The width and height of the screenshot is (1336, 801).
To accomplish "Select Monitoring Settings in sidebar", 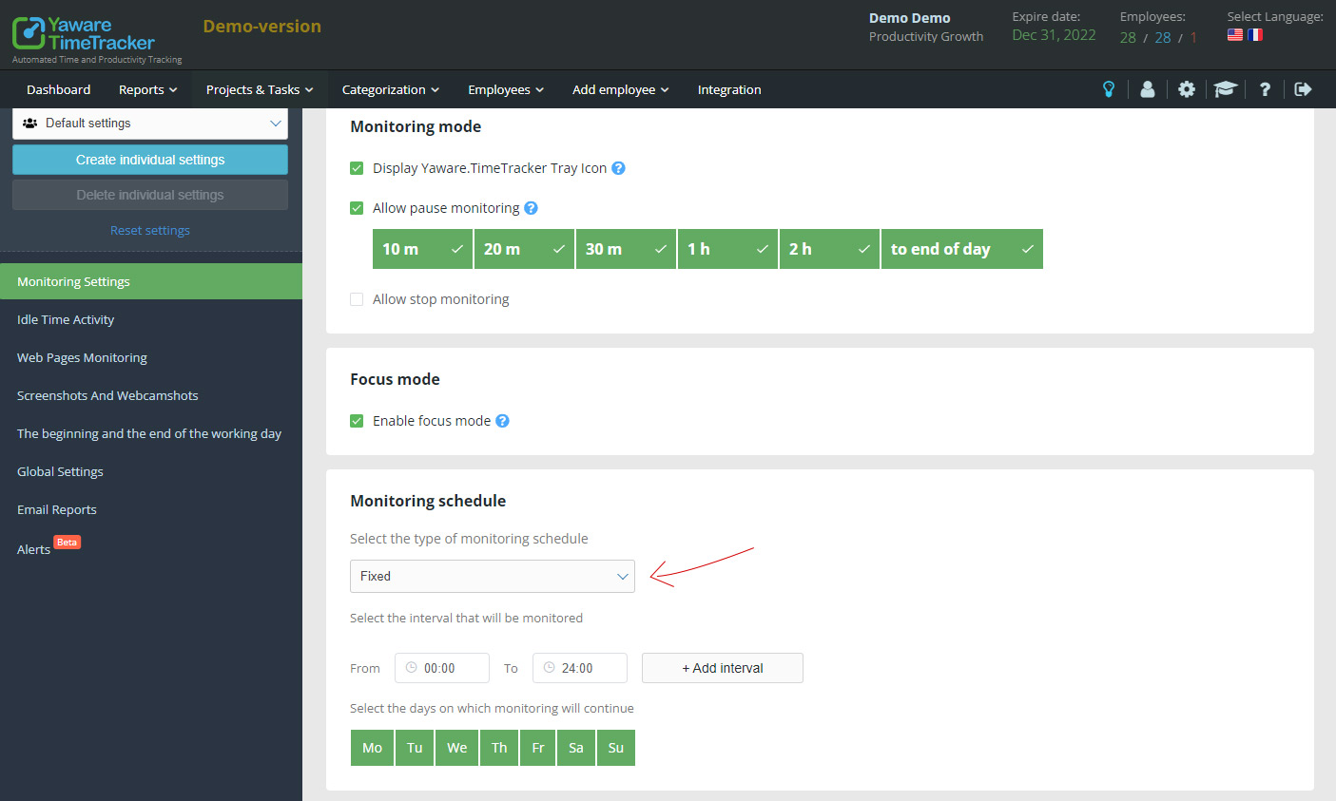I will point(151,281).
